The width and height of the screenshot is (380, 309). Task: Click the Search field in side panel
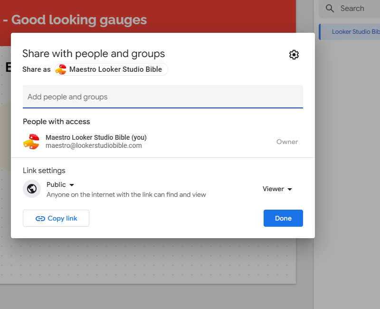[350, 9]
